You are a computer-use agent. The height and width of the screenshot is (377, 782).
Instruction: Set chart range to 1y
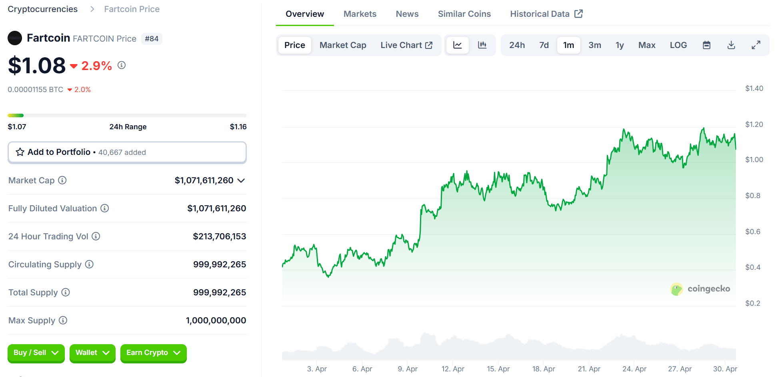(620, 45)
